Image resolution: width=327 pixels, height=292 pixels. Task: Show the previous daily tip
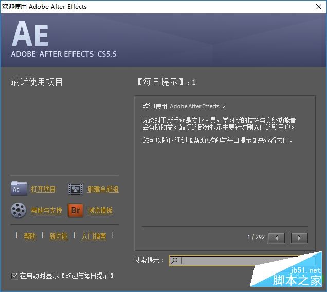pyautogui.click(x=276, y=238)
